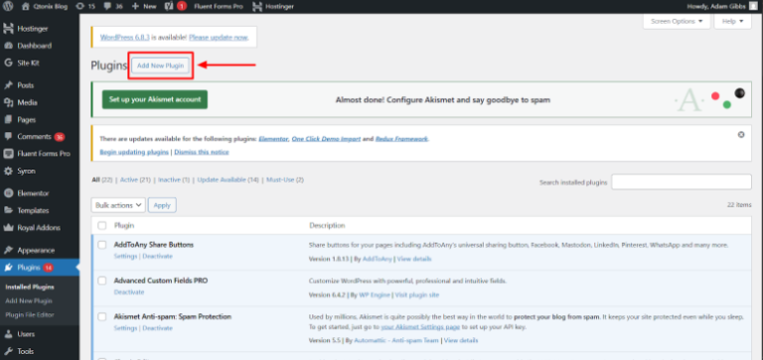Image resolution: width=763 pixels, height=360 pixels.
Task: Open the Users person icon
Action: (x=8, y=334)
